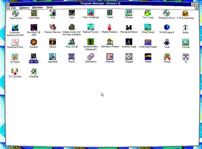The width and height of the screenshot is (202, 149).
Task: Choose the Rattler icon
Action: coord(148,57)
